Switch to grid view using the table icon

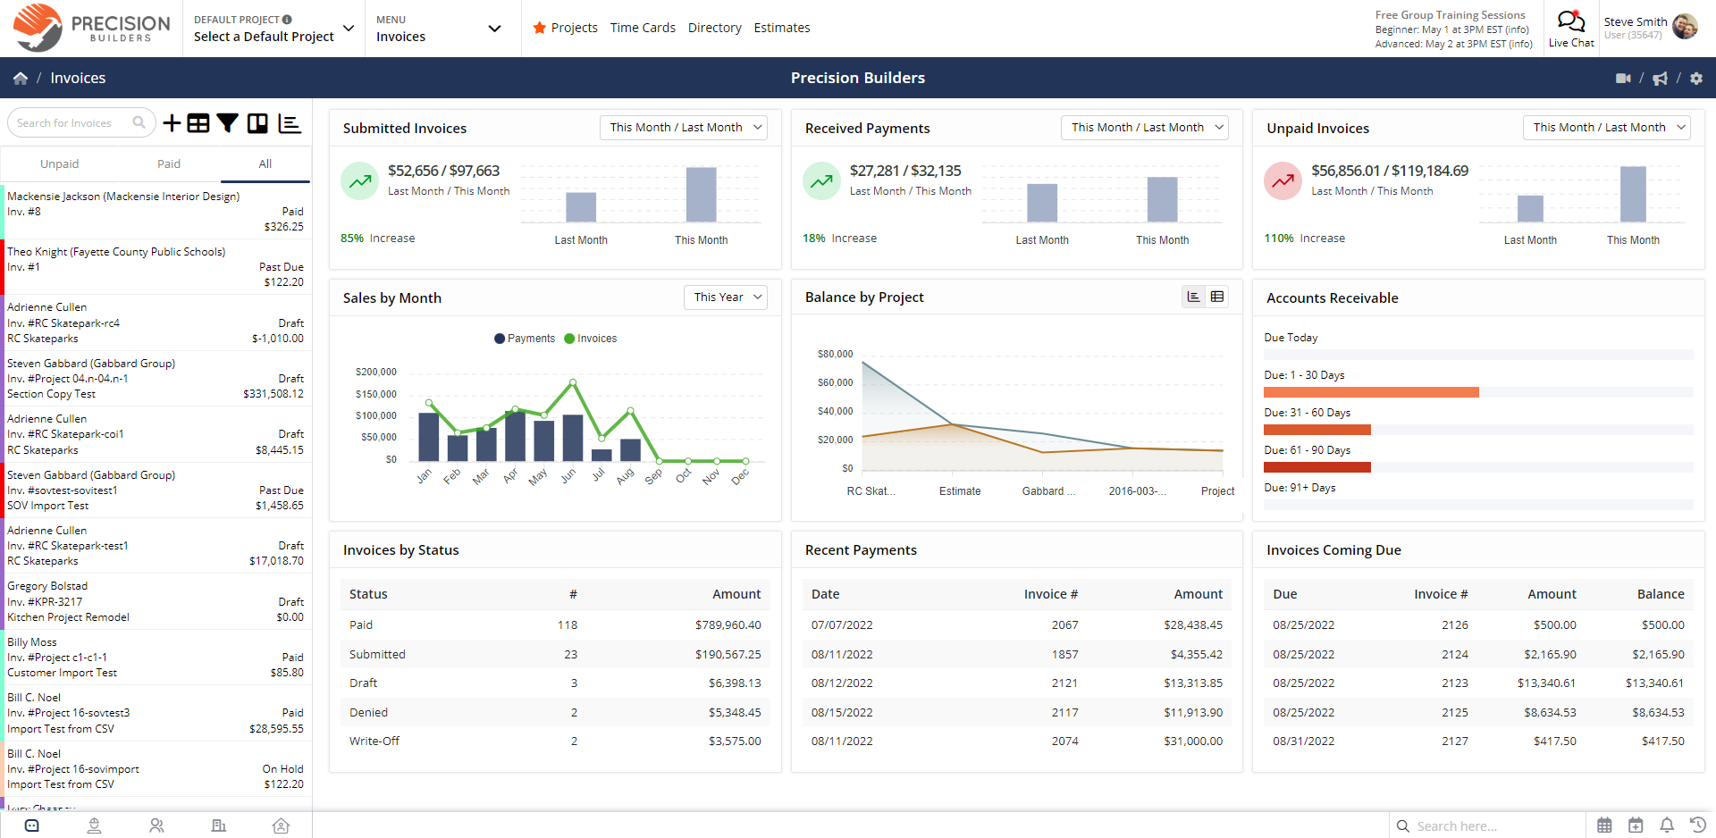(198, 122)
